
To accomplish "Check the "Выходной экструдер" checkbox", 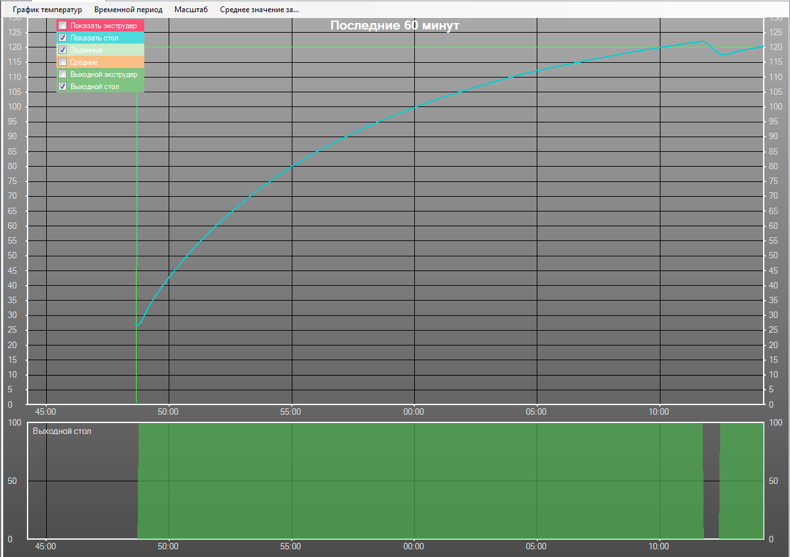I will click(63, 74).
